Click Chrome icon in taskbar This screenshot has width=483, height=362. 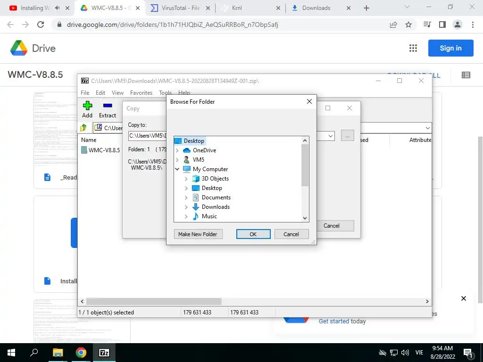pos(81,353)
